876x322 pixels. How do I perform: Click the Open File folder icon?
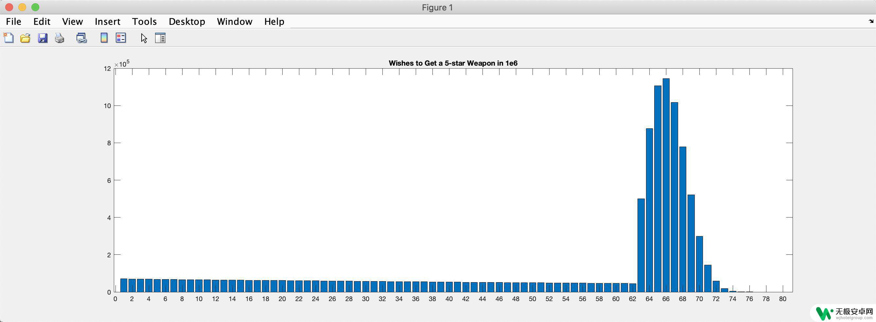[x=25, y=38]
